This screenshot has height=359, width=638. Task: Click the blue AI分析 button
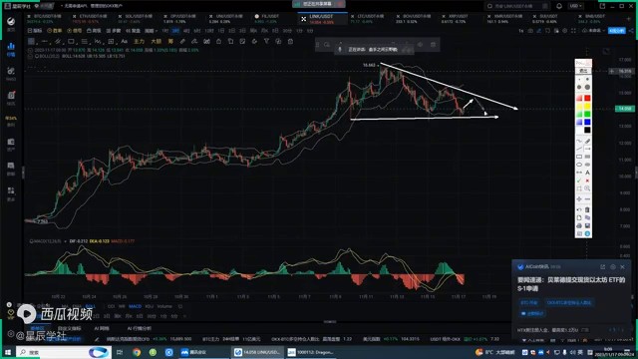pyautogui.click(x=616, y=31)
